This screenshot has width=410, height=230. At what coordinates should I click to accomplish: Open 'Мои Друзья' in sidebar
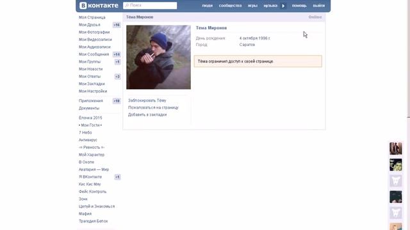[90, 25]
